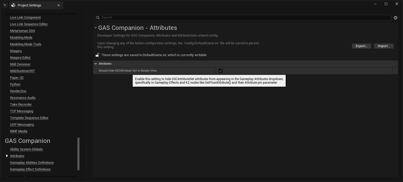The image size is (403, 182).
Task: Open UDP Messaging settings
Action: click(x=22, y=124)
